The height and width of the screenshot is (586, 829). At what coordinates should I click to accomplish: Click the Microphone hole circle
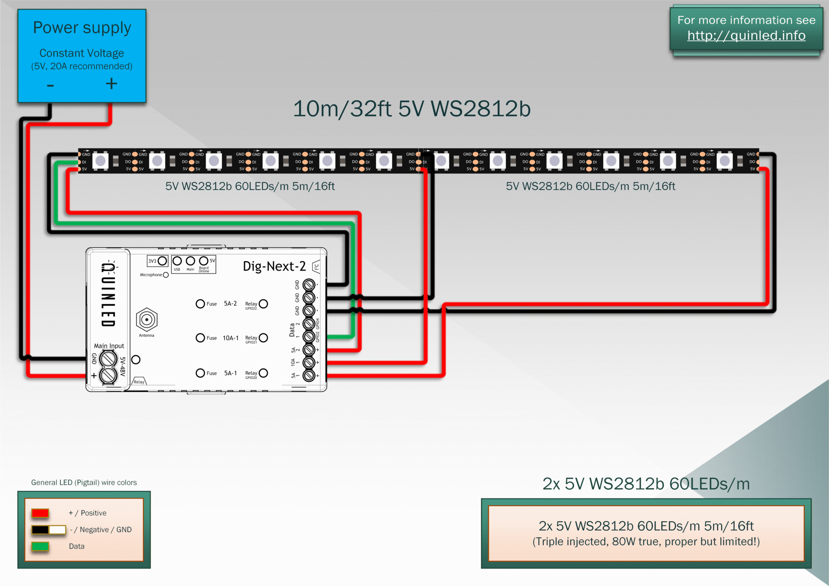166,275
